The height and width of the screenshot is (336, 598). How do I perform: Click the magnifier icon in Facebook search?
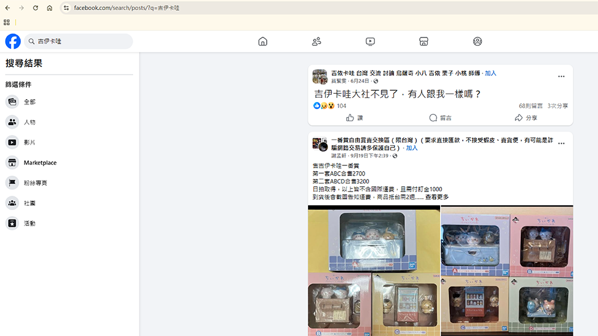coord(32,41)
